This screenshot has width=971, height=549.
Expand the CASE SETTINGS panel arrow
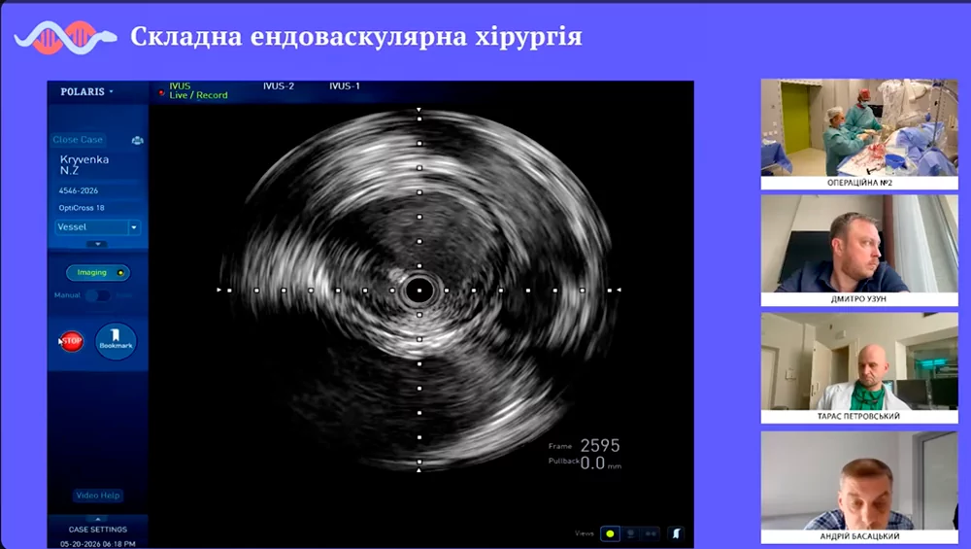pos(98,519)
